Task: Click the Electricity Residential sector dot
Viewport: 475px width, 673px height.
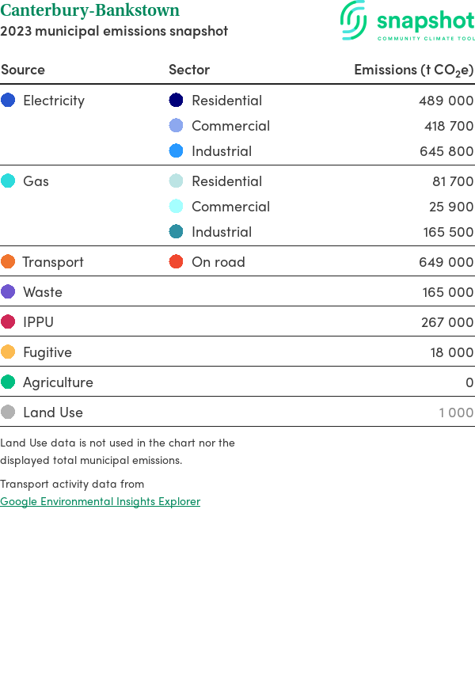Action: click(177, 101)
